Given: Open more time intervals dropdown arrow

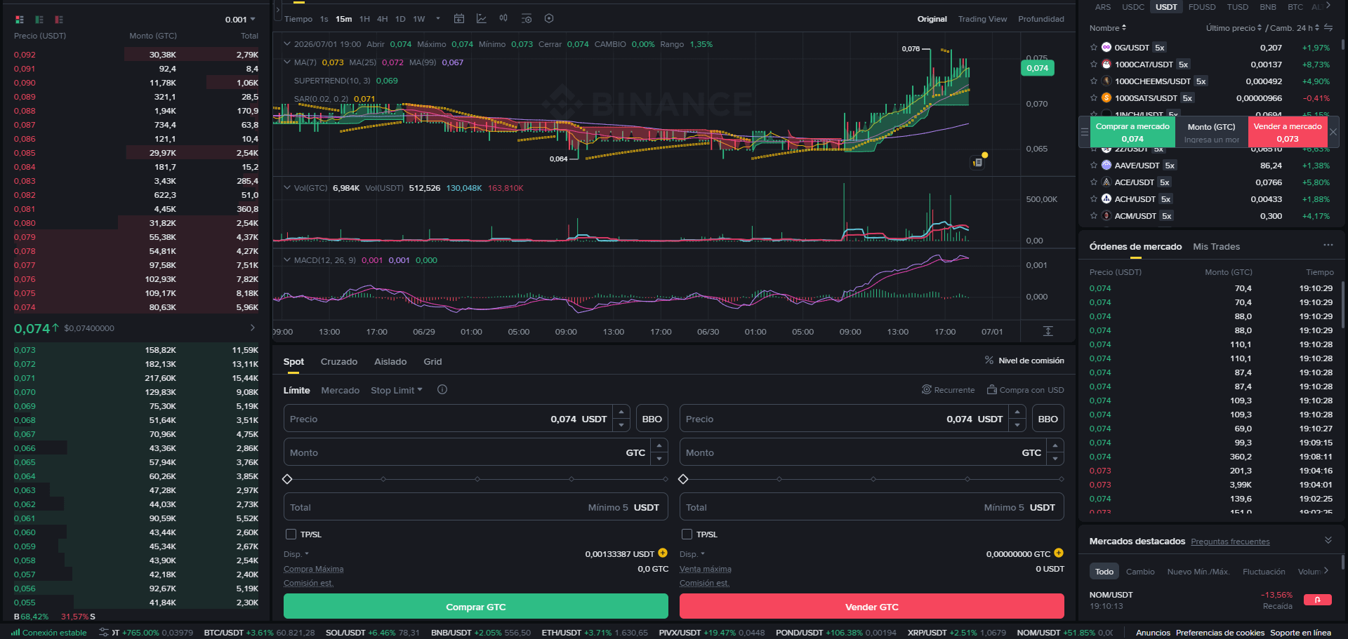Looking at the screenshot, I should coord(438,19).
